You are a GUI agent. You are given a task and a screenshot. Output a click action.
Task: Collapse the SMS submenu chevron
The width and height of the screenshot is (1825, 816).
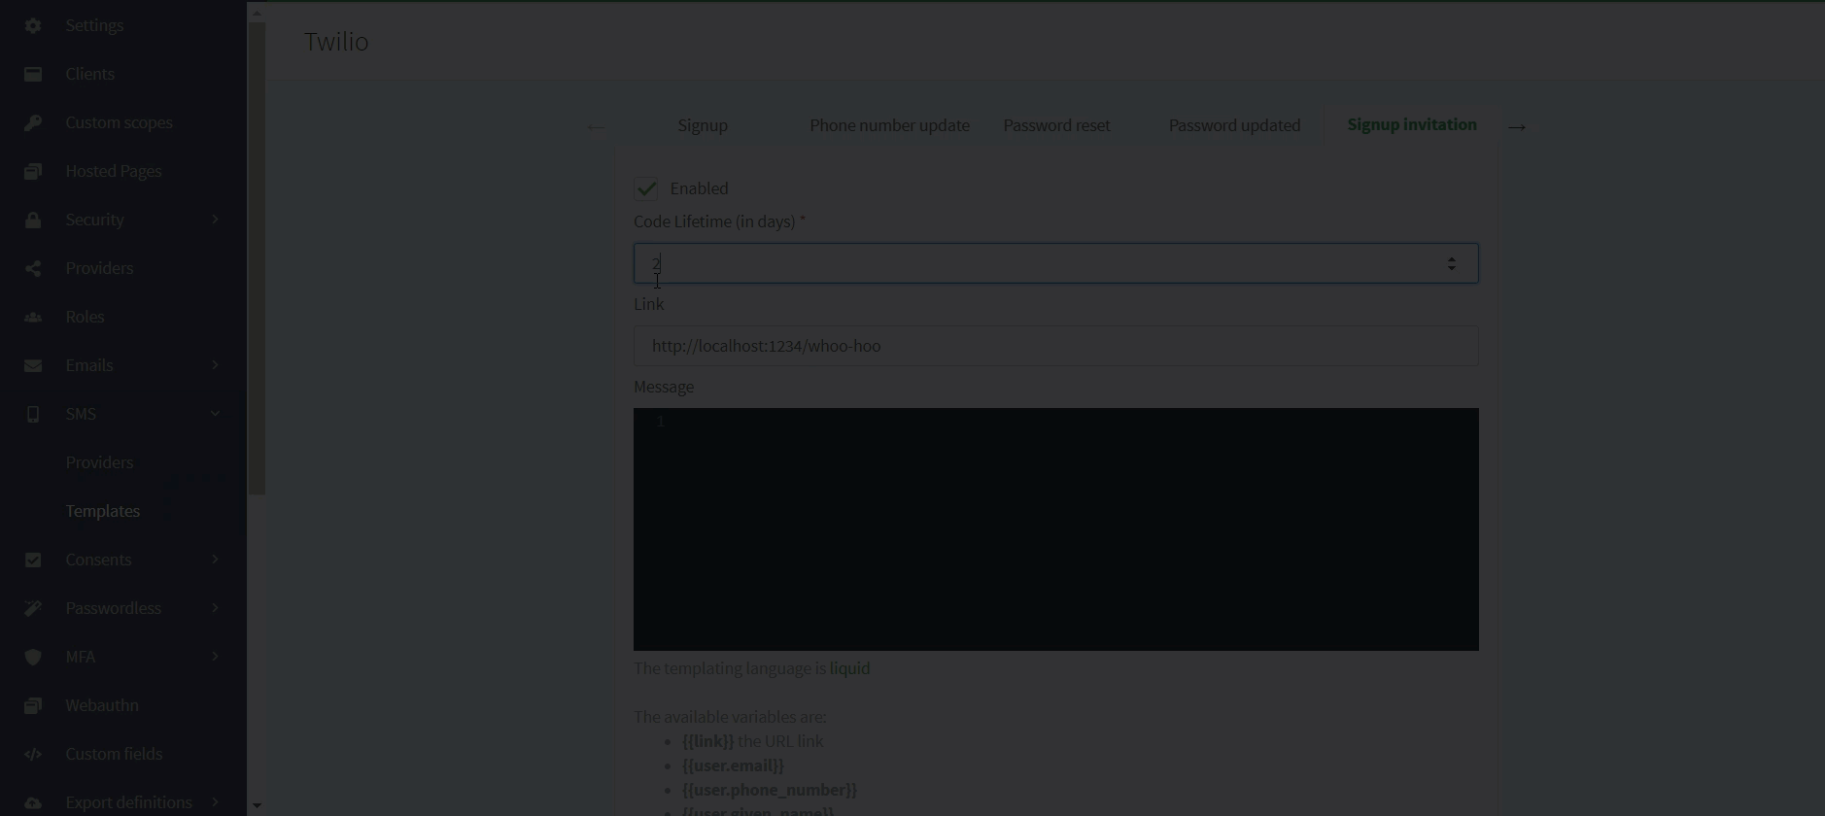click(215, 414)
